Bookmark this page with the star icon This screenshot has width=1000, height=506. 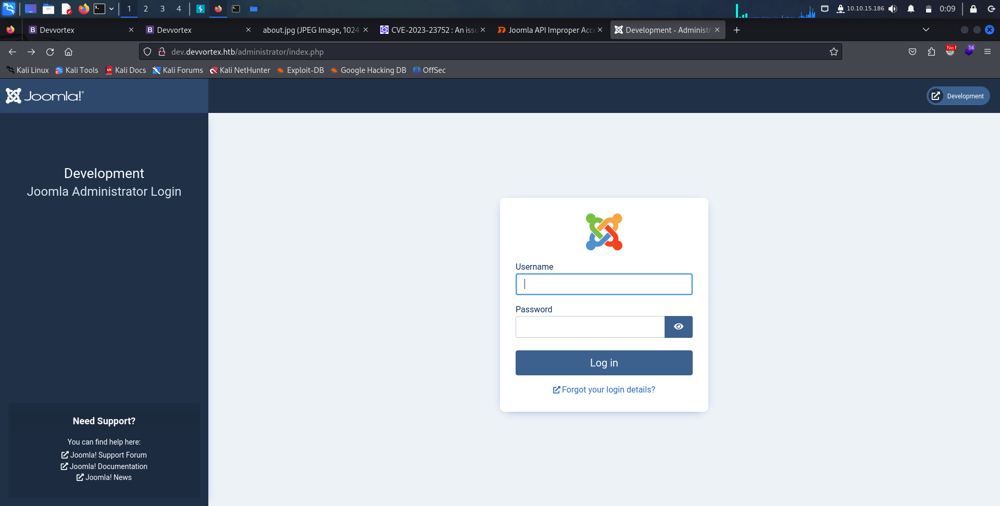(x=833, y=52)
